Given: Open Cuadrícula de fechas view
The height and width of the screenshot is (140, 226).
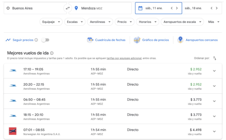Looking at the screenshot, I should (x=106, y=40).
